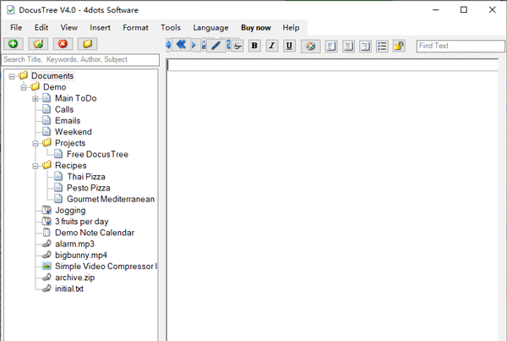Select the bigbunny.mp4 tree item
The height and width of the screenshot is (341, 507).
pos(80,255)
